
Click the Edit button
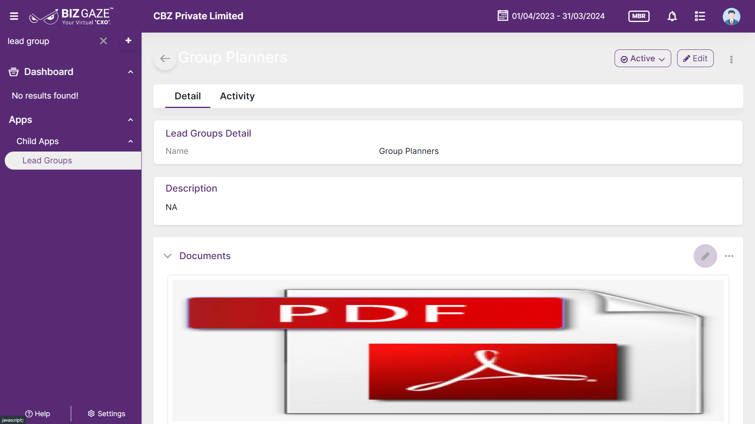pos(695,58)
